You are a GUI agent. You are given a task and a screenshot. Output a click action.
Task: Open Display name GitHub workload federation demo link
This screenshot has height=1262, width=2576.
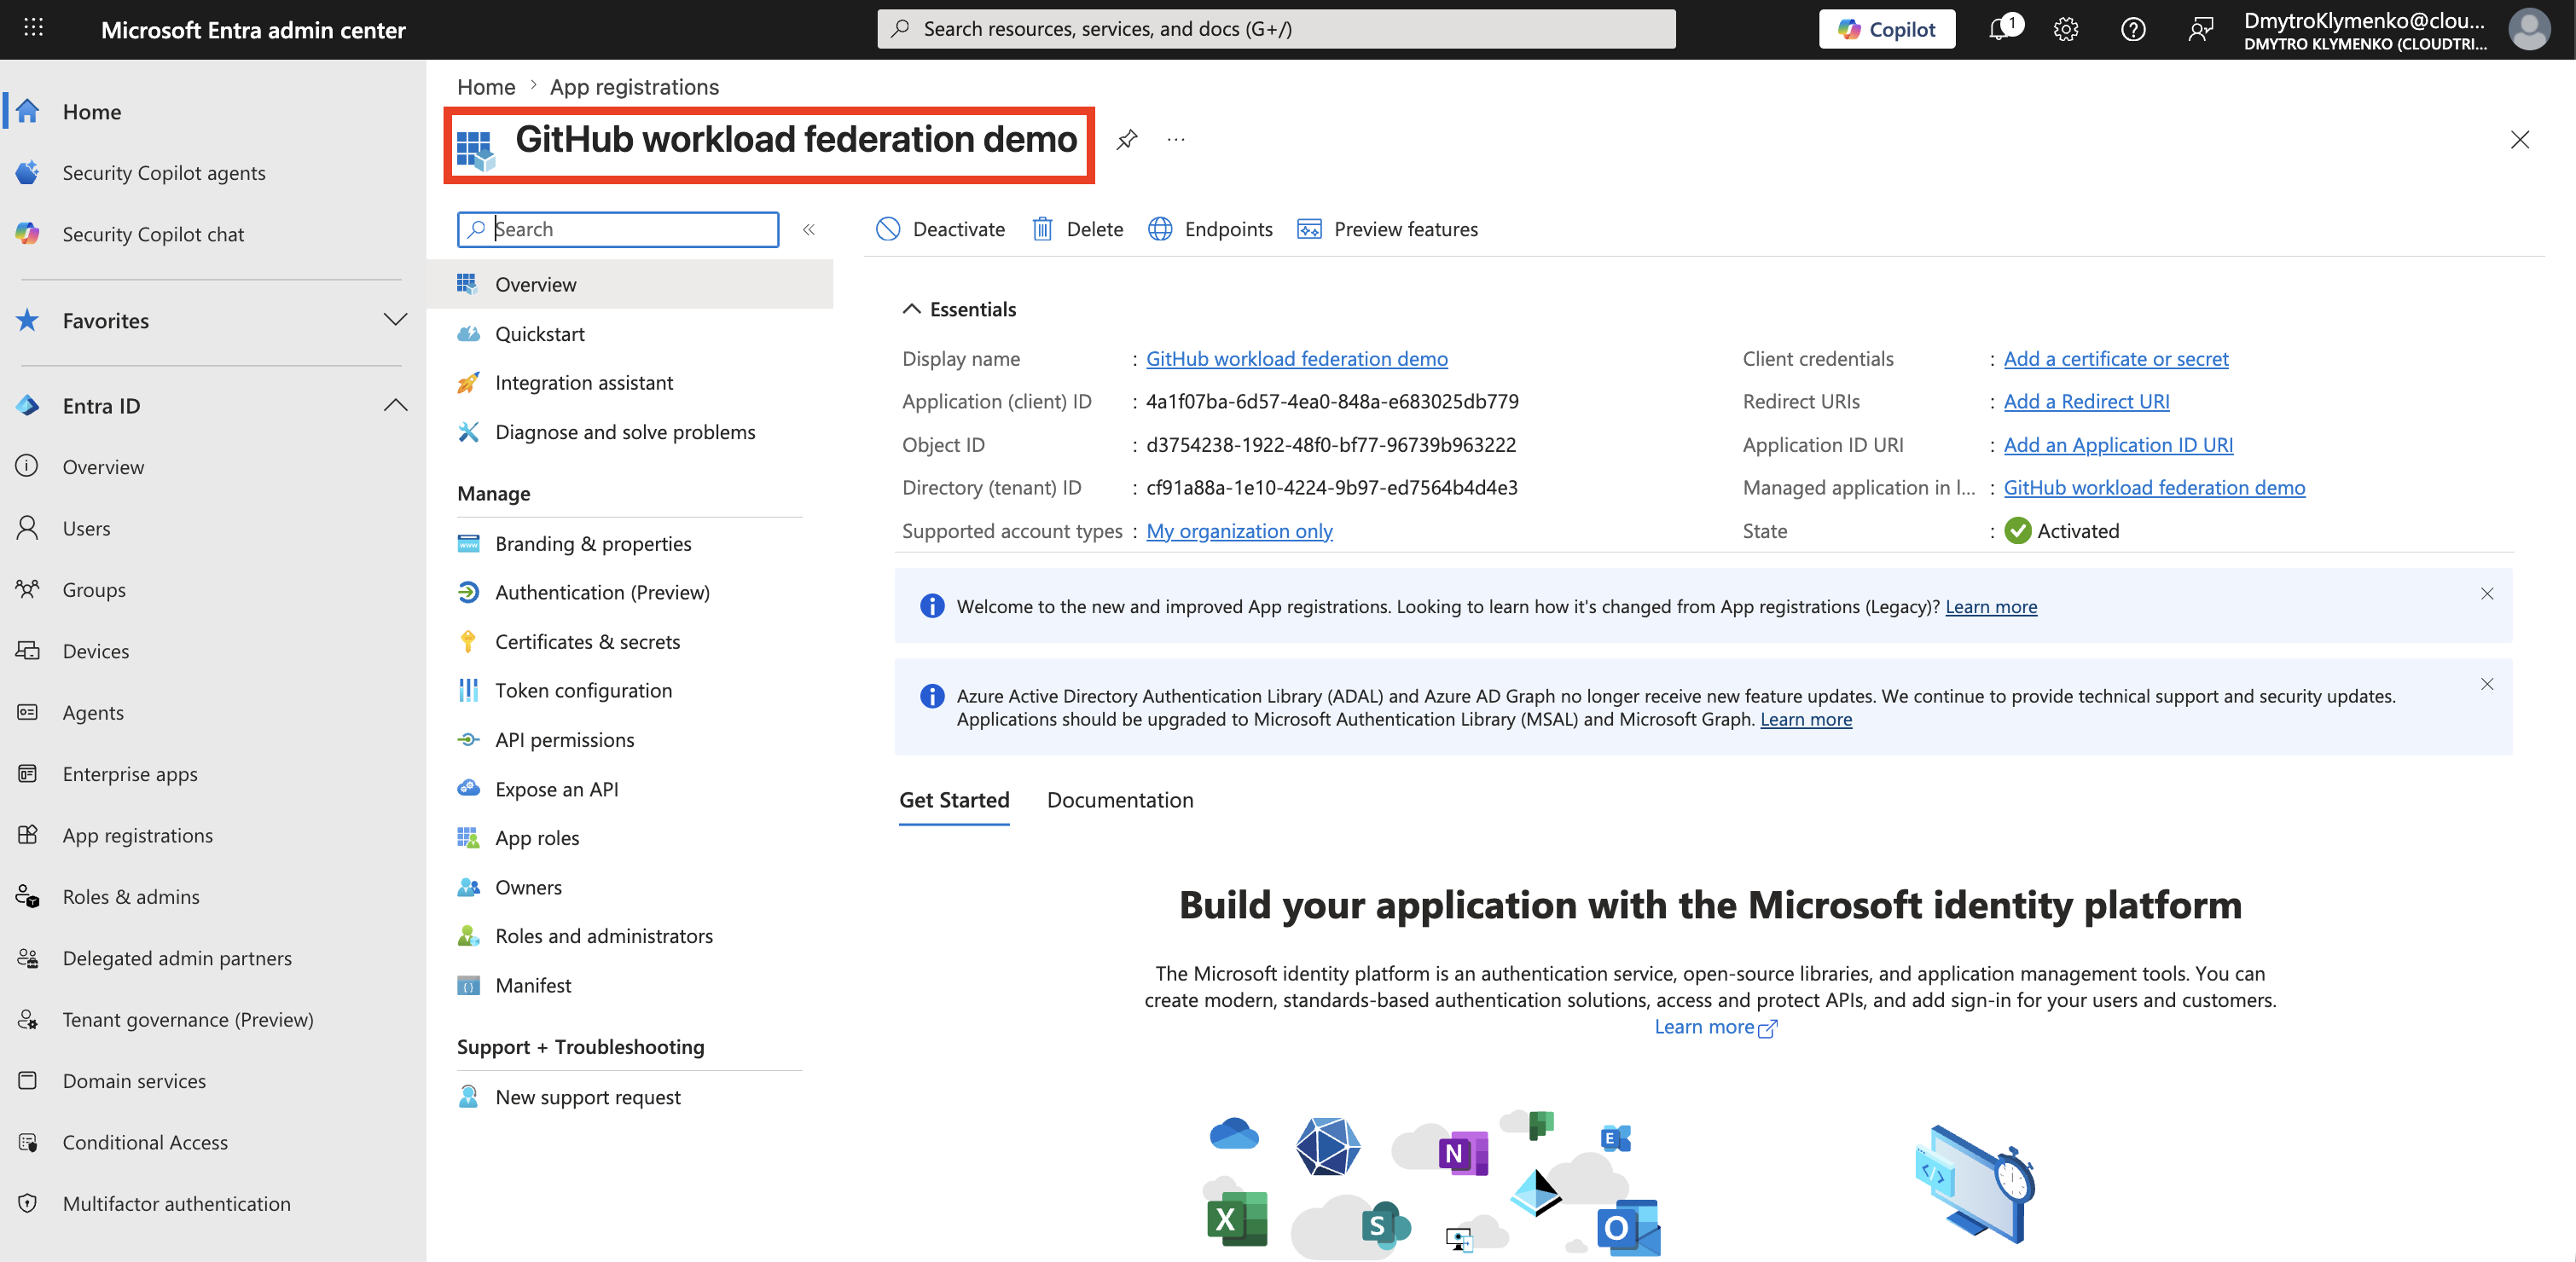click(1297, 358)
